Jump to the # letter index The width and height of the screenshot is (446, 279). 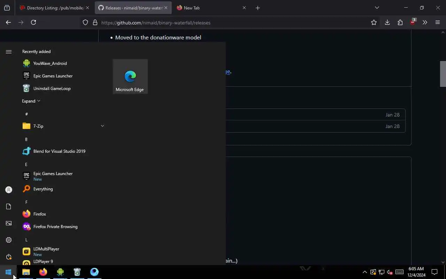pyautogui.click(x=26, y=114)
